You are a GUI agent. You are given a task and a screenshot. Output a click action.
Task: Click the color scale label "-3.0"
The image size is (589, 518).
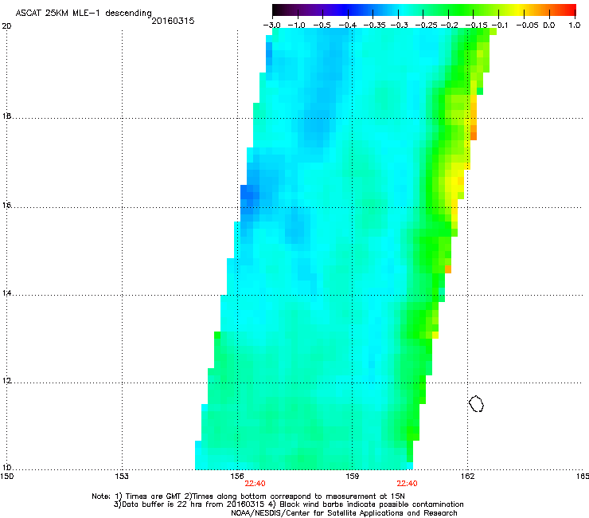pos(271,26)
